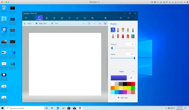Choose the black color swatch
The image size is (189, 110).
point(125,84)
